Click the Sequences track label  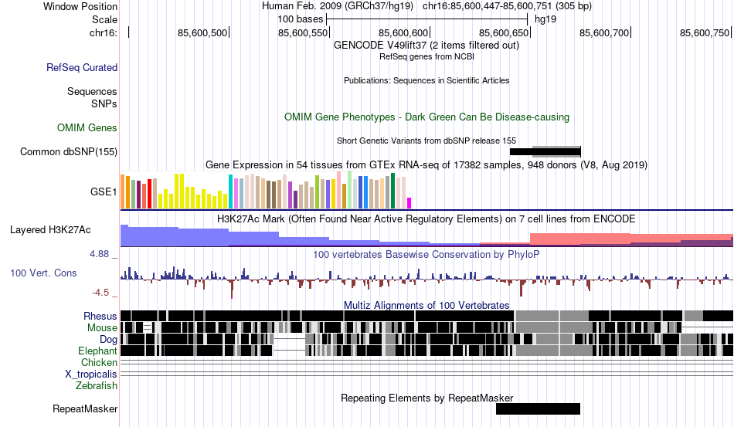(92, 91)
